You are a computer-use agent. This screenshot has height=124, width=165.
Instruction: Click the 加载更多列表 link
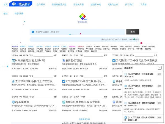pos(84,119)
